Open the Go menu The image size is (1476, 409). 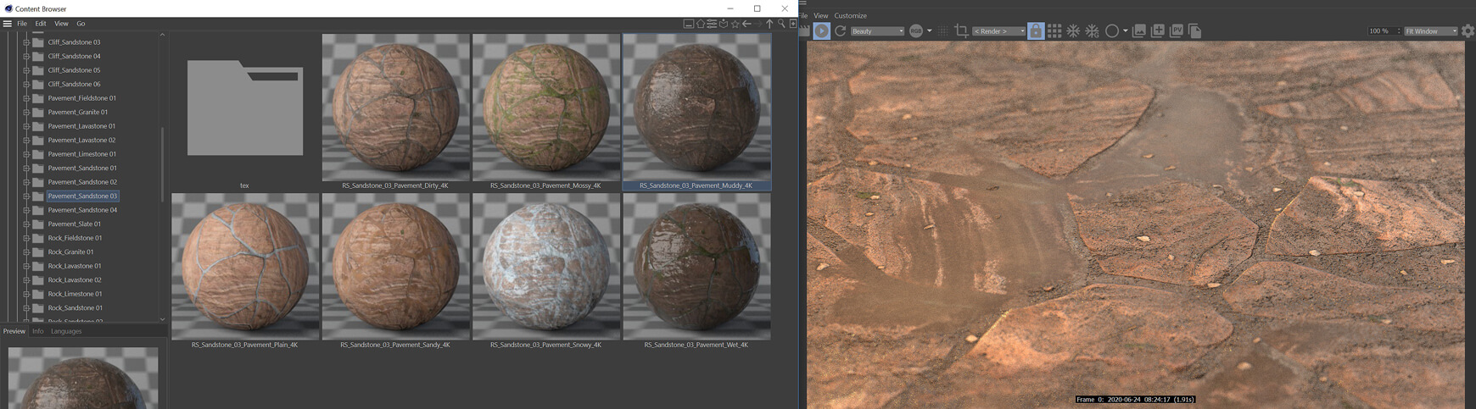pyautogui.click(x=81, y=24)
